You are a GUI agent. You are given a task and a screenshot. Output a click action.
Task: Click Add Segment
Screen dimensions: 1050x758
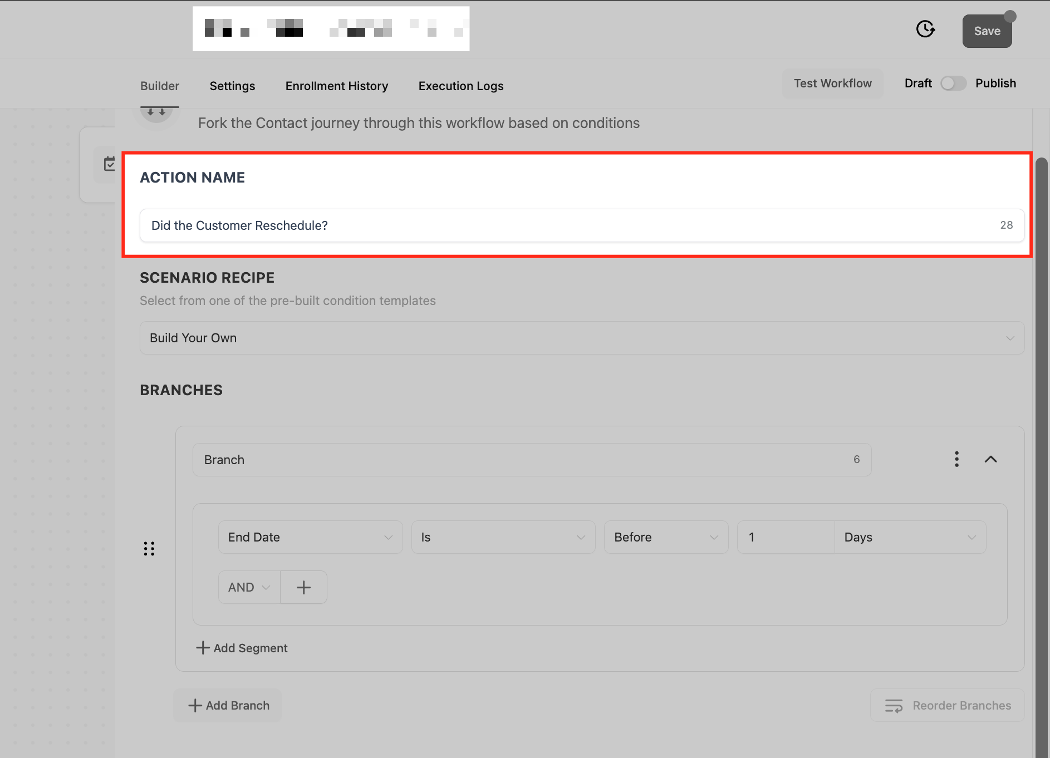point(242,648)
